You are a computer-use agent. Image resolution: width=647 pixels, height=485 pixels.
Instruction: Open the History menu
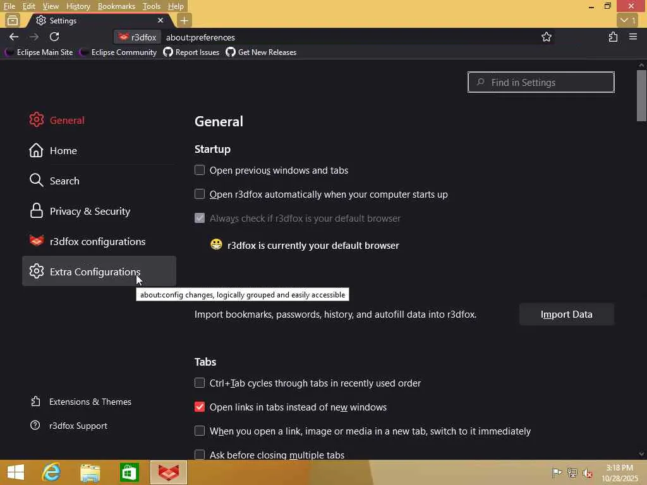click(x=78, y=6)
